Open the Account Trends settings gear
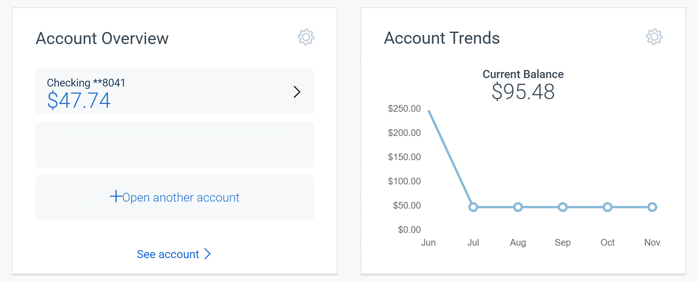This screenshot has height=282, width=698. pyautogui.click(x=654, y=38)
